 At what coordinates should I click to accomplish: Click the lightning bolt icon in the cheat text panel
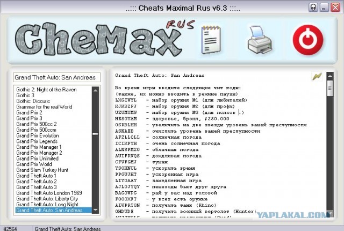point(317,76)
